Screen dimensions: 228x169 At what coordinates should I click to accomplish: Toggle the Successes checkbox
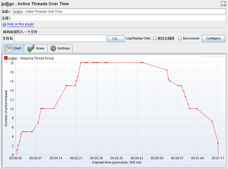180,38
